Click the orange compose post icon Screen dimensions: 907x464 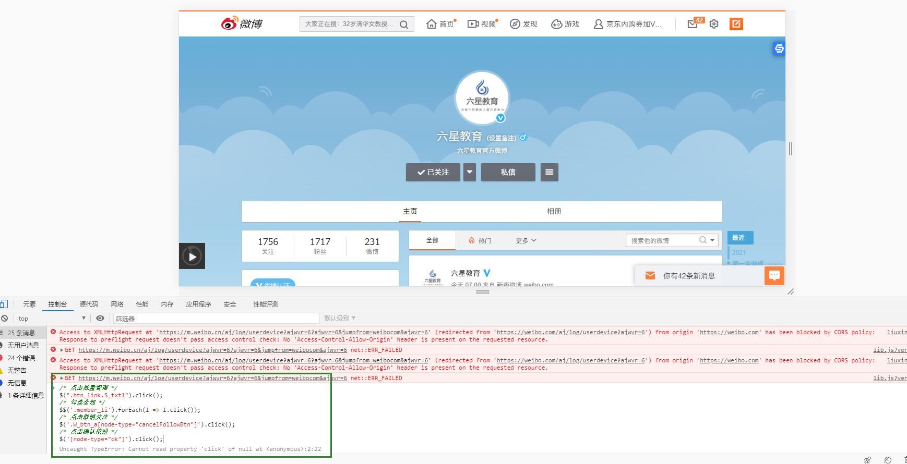pos(736,24)
